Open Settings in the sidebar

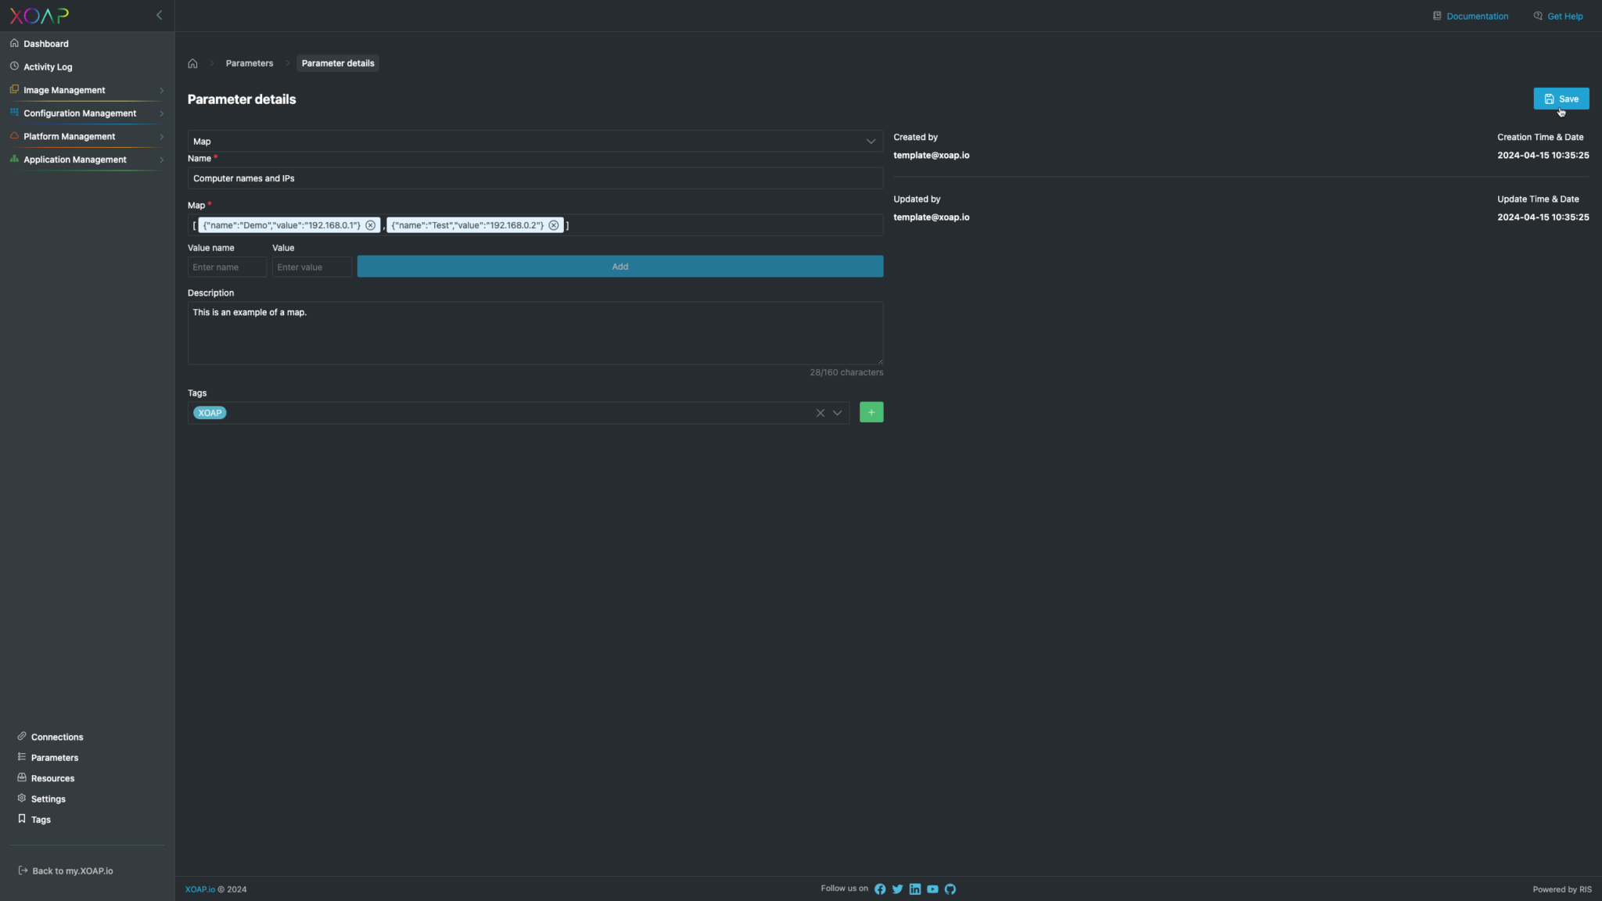pyautogui.click(x=48, y=799)
